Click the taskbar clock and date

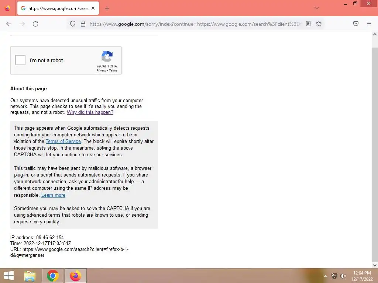(362, 276)
